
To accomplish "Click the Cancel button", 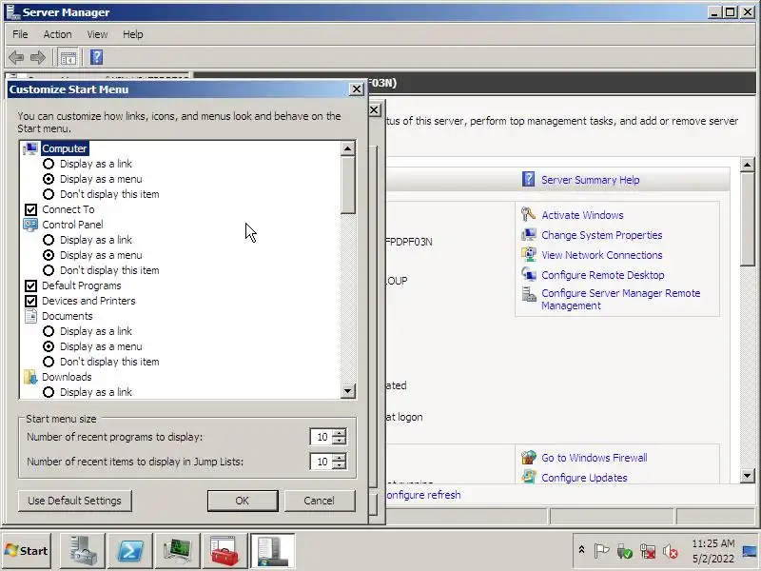I will [320, 501].
